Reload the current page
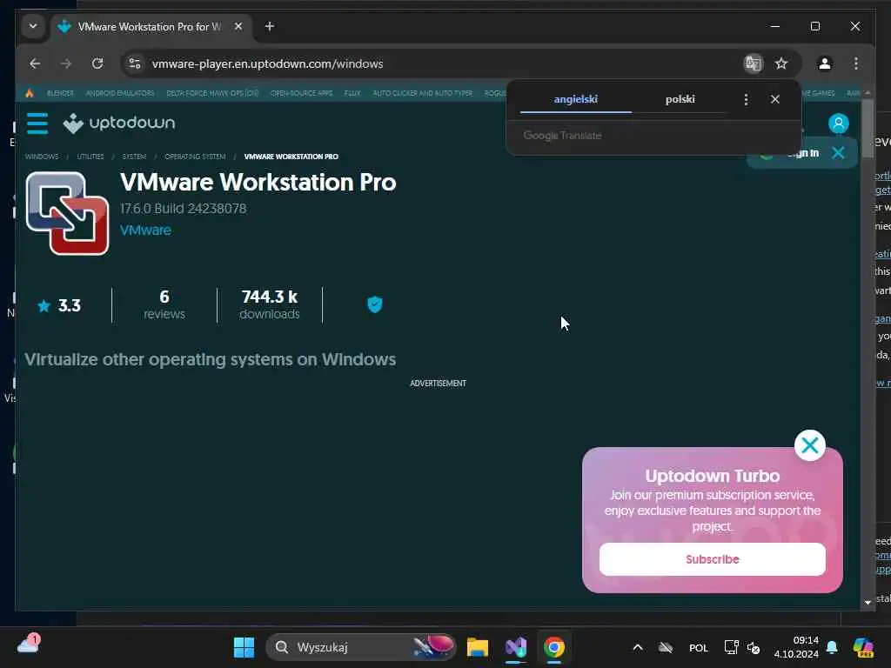 point(97,63)
